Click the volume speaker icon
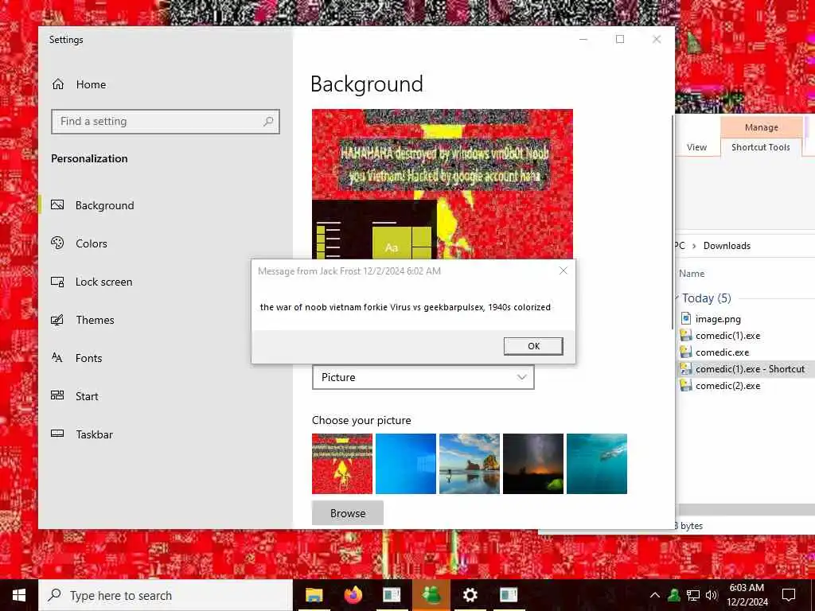The width and height of the screenshot is (815, 611). click(x=712, y=595)
